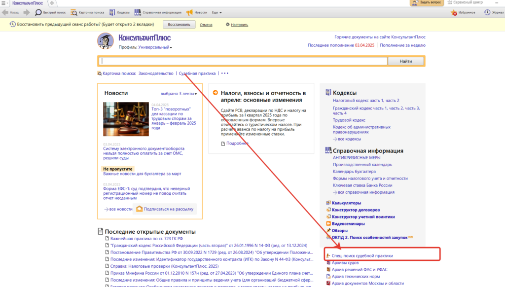Open the Журнал clock icon
Image resolution: width=505 pixels, height=287 pixels.
click(x=494, y=12)
